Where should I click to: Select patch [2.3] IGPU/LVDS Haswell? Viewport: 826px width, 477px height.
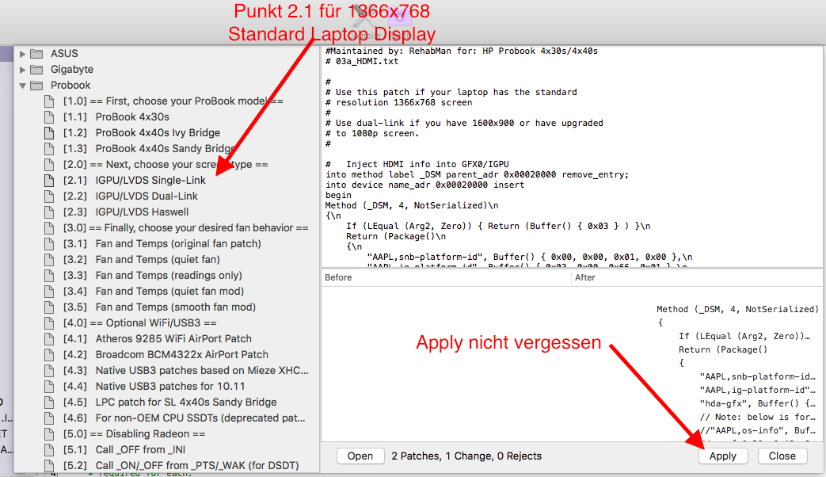[x=166, y=212]
